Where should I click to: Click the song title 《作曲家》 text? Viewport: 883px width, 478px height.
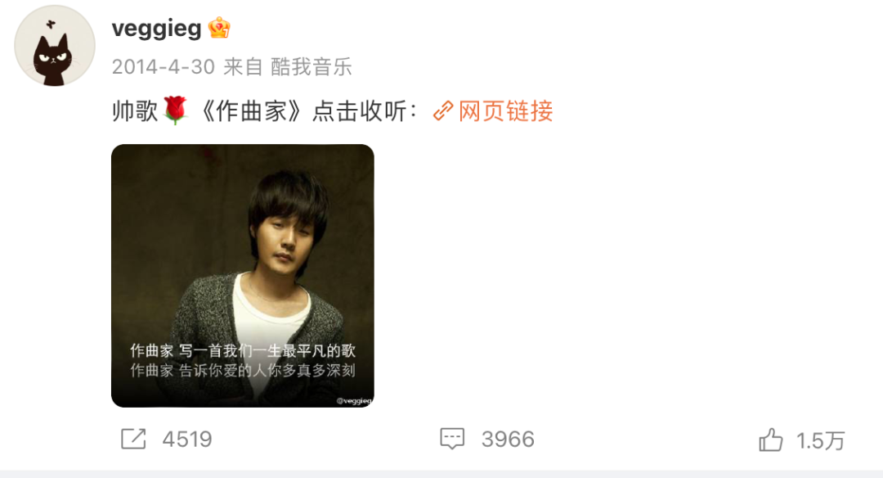click(251, 111)
